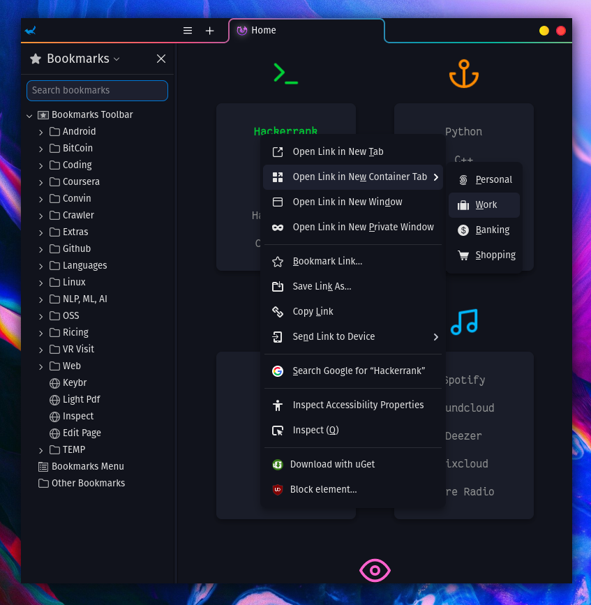
Task: Click the yellow window control button
Action: coord(544,31)
